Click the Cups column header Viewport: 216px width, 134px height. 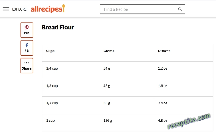50,51
